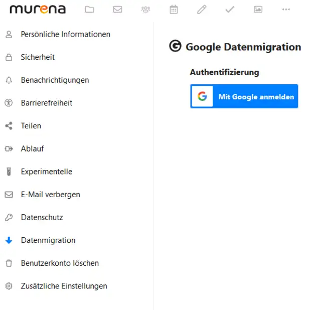Click the Mit Google anmelden button

pyautogui.click(x=244, y=96)
